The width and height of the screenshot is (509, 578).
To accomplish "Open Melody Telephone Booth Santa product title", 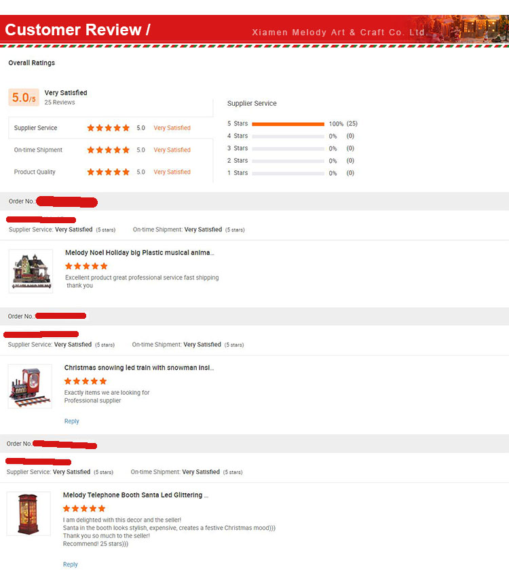I will coord(136,495).
